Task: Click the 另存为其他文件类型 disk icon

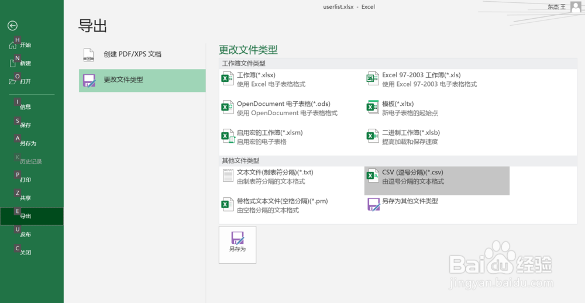Action: coord(373,205)
